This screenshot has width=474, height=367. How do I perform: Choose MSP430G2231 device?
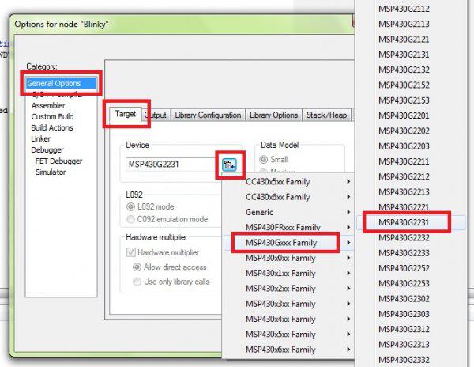point(411,222)
